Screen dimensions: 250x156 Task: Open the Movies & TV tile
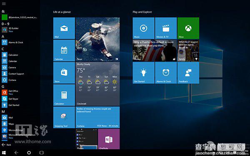tap(166, 28)
